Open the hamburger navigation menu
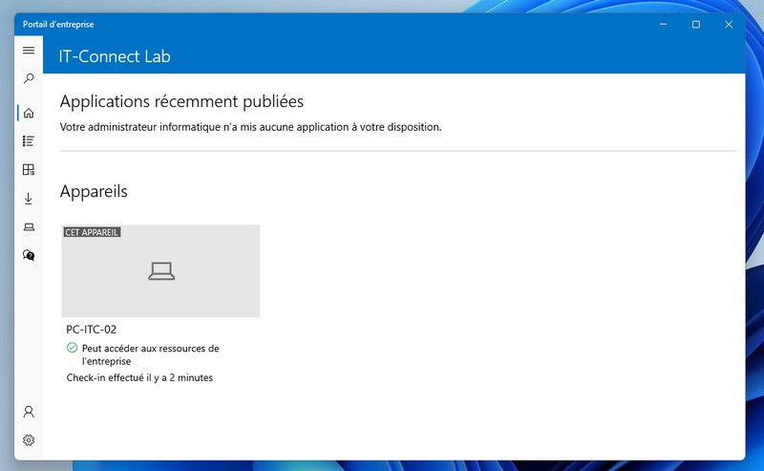This screenshot has height=471, width=764. [29, 51]
